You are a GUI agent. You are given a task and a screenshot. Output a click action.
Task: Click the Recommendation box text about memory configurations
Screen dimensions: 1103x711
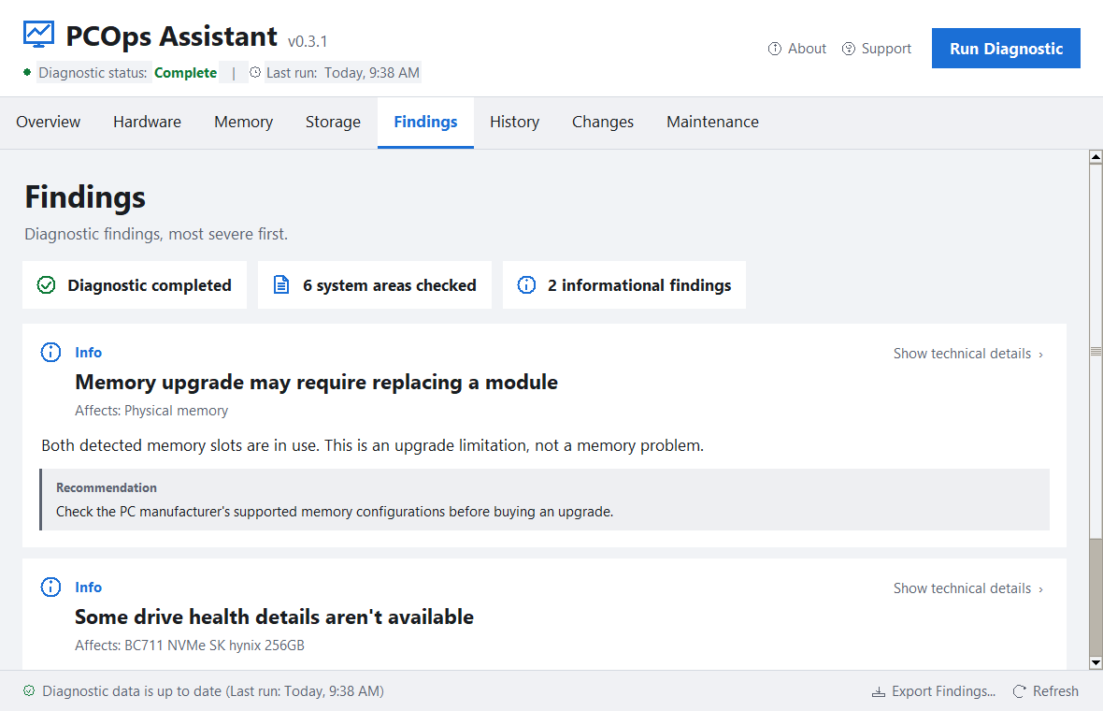pos(335,512)
